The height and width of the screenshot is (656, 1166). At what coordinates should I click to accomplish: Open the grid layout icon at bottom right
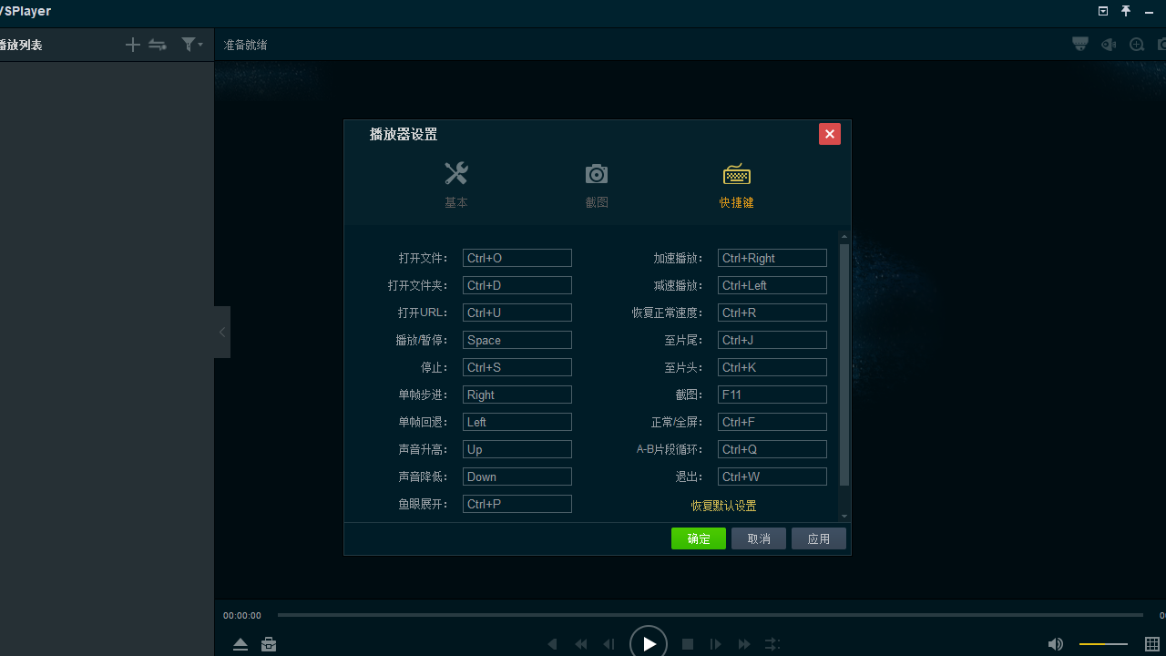[1152, 644]
